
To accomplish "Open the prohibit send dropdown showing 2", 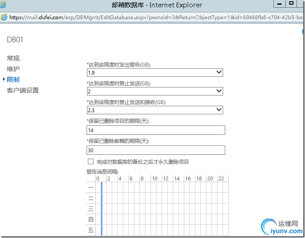I will [155, 91].
